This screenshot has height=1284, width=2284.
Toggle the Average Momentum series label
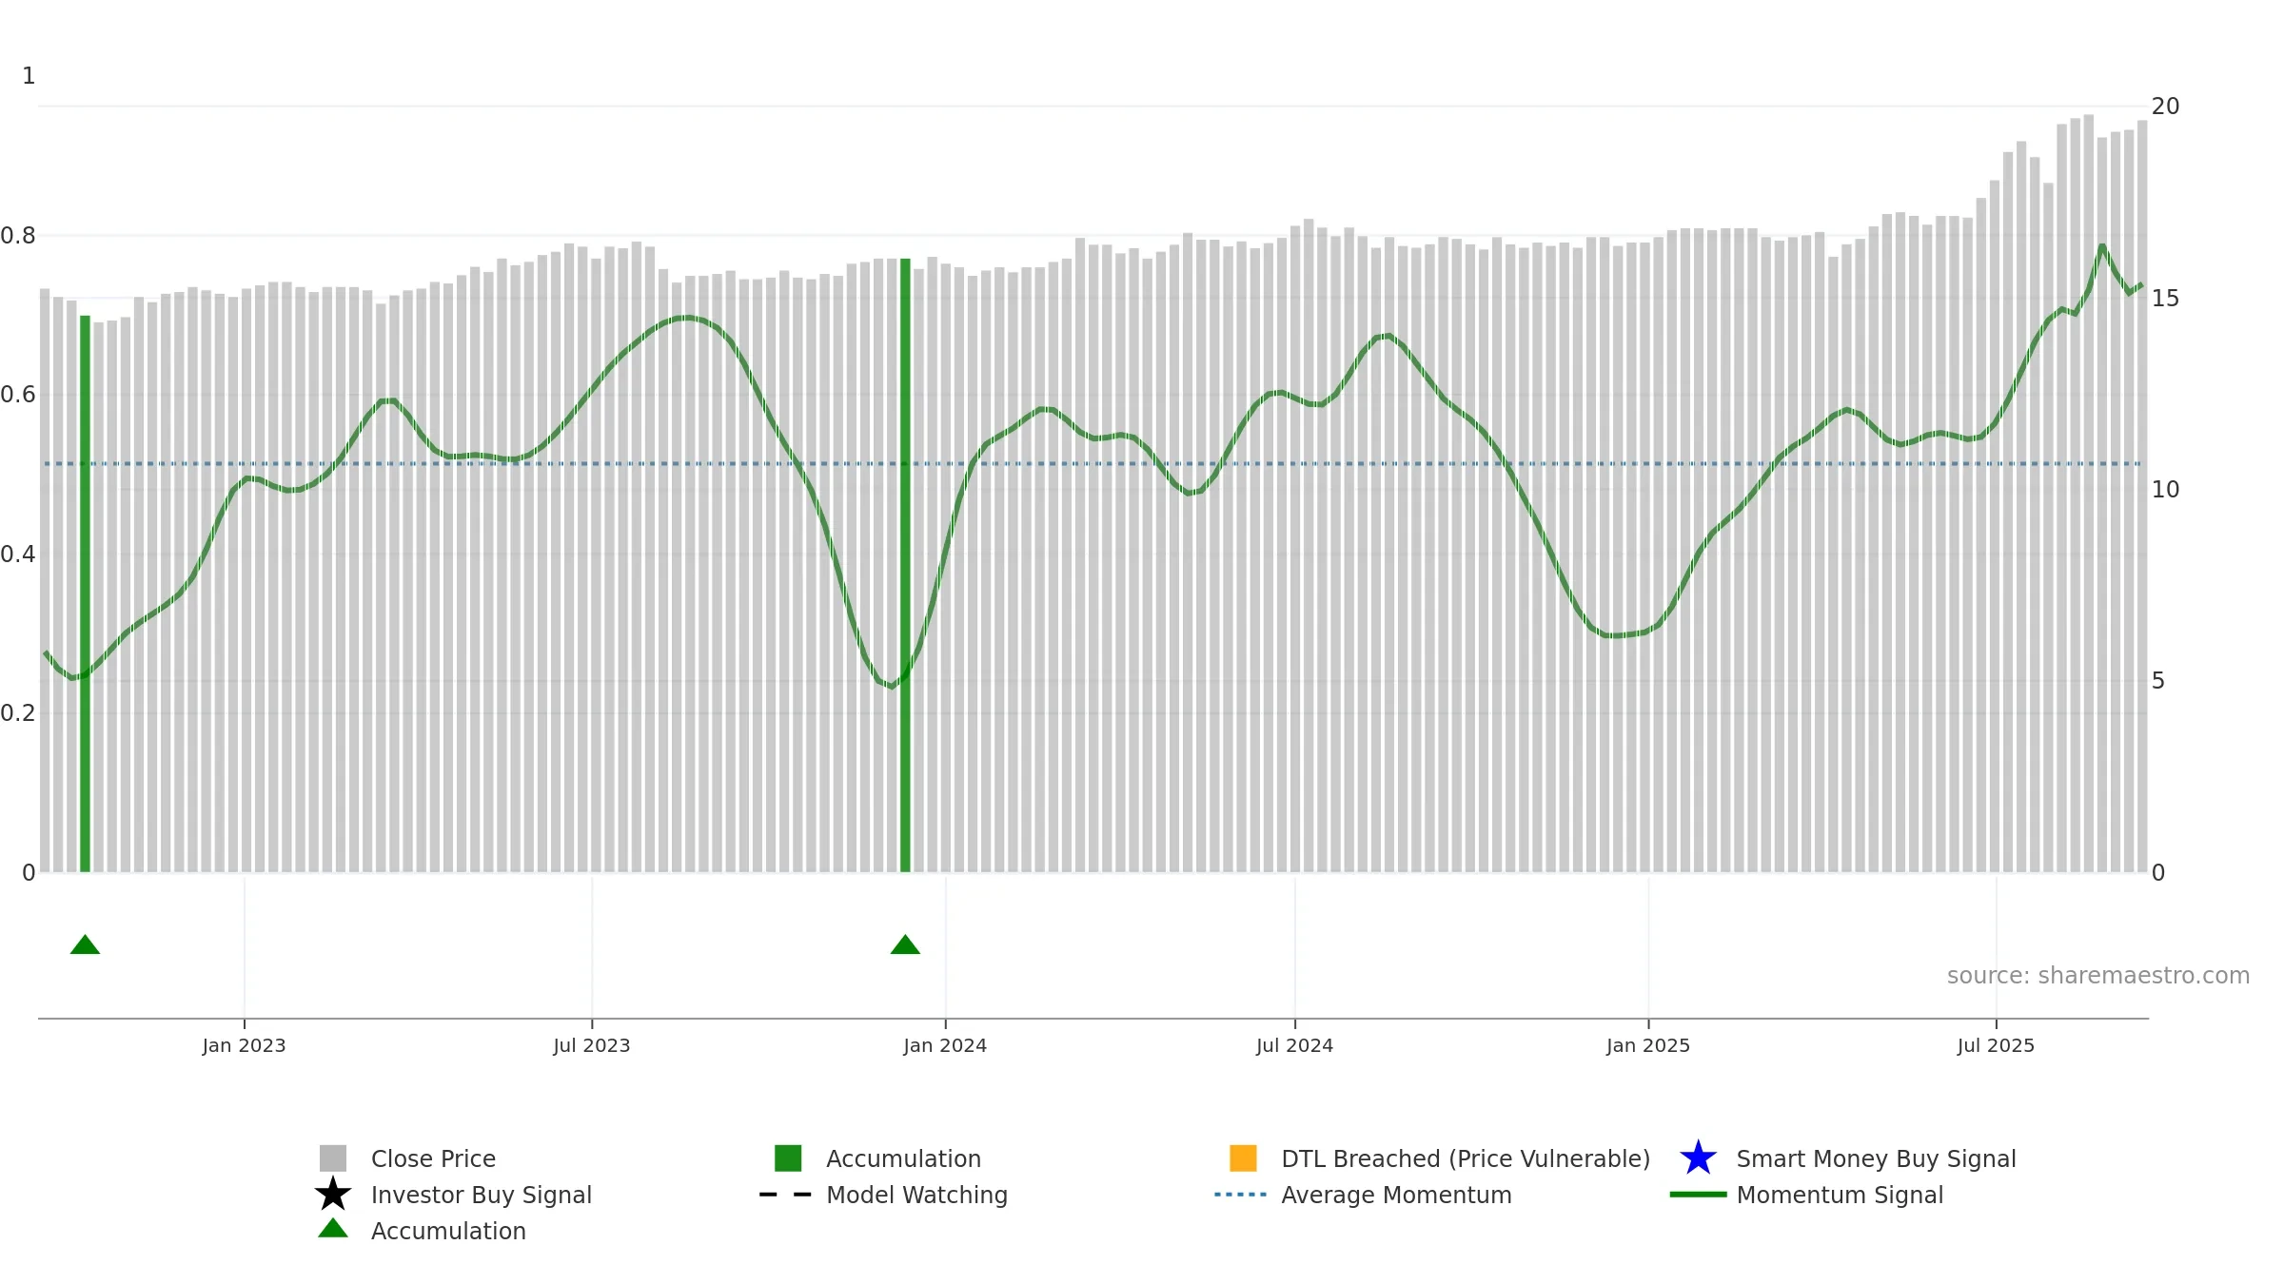tap(1396, 1195)
